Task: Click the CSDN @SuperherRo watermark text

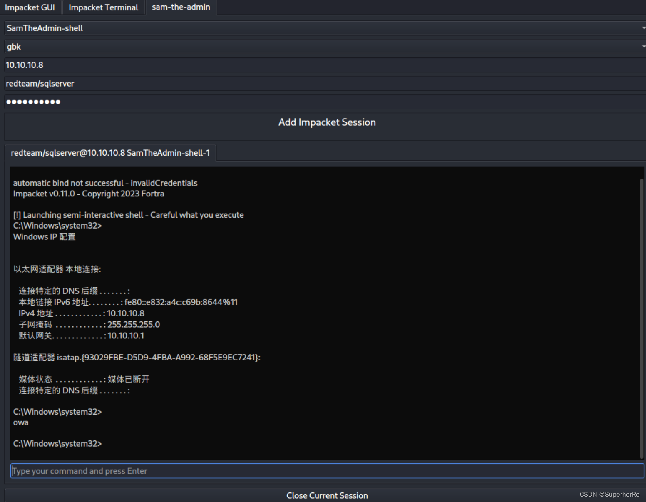Action: tap(609, 495)
